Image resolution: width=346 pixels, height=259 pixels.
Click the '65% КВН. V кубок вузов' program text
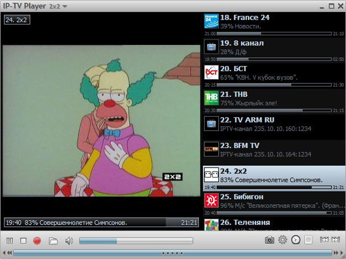point(258,78)
